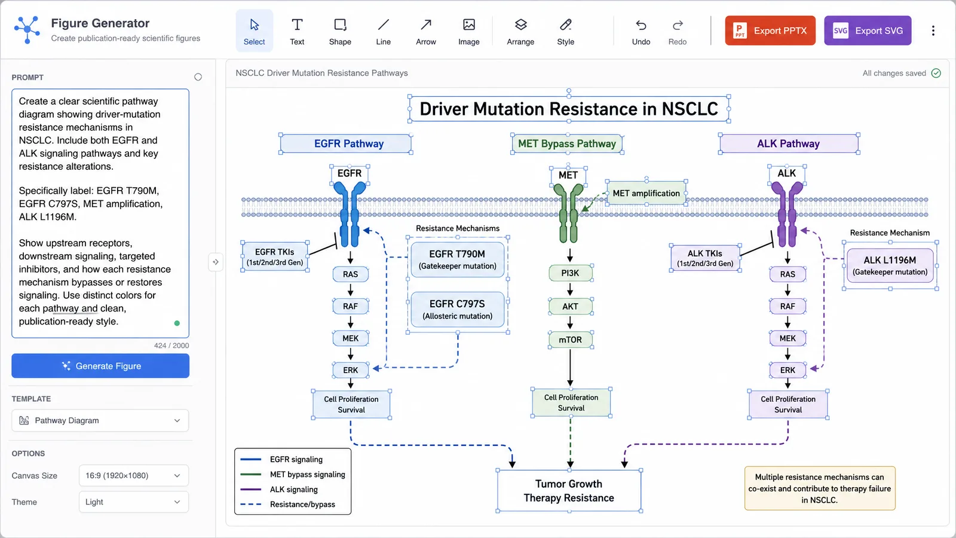Select the EGFR Pathway header box
The width and height of the screenshot is (956, 538).
click(x=346, y=143)
